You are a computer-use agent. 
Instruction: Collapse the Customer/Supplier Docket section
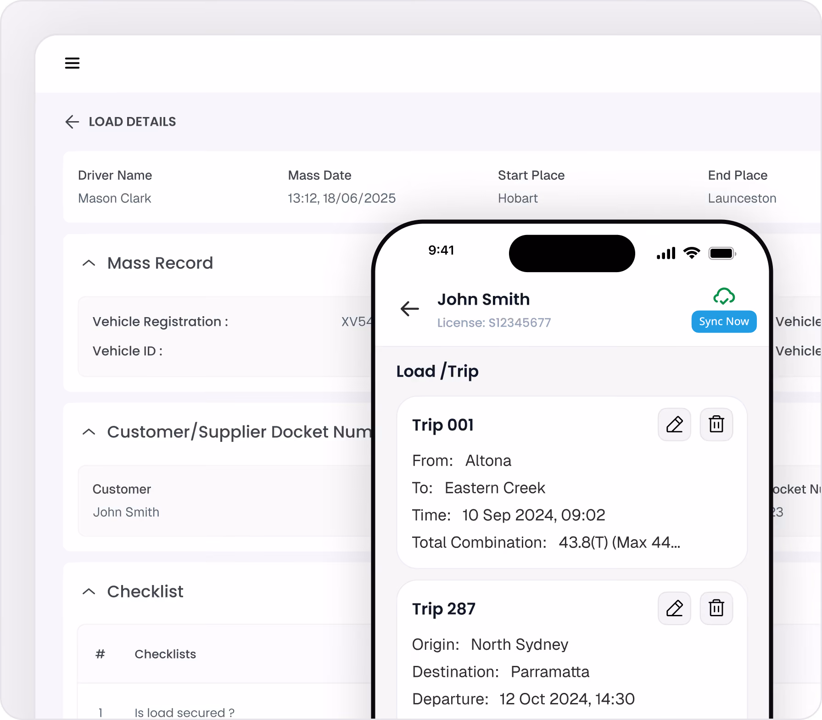pos(89,432)
